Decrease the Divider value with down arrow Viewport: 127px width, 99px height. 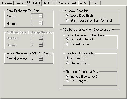pos(41,17)
